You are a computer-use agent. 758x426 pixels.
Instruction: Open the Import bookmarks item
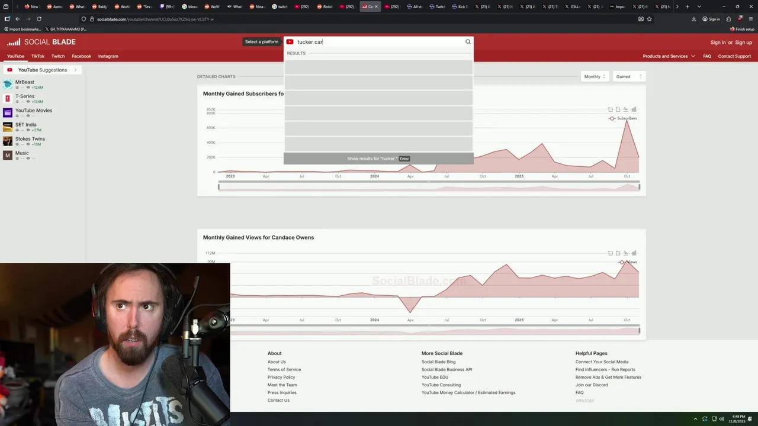[x=23, y=29]
